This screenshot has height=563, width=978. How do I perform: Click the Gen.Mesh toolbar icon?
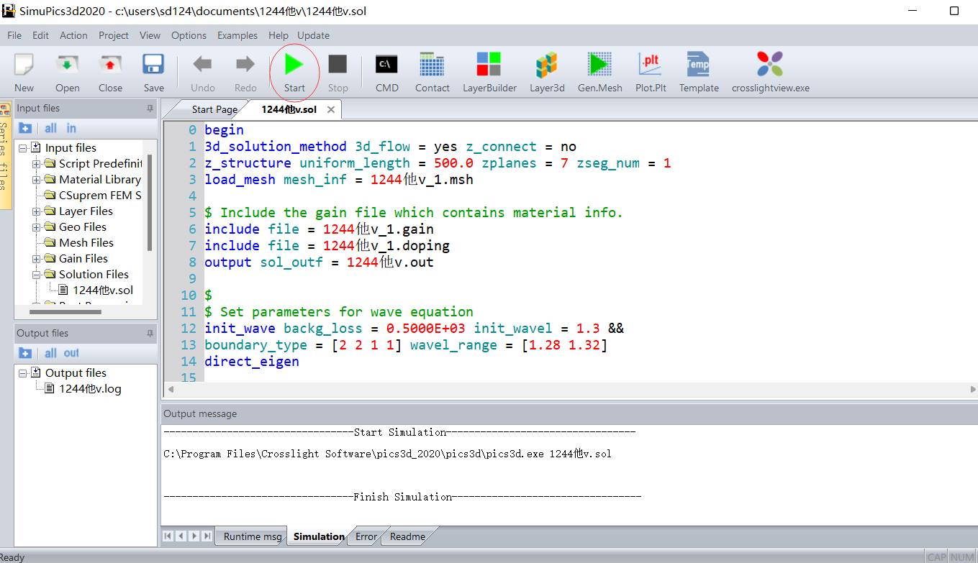click(x=599, y=65)
